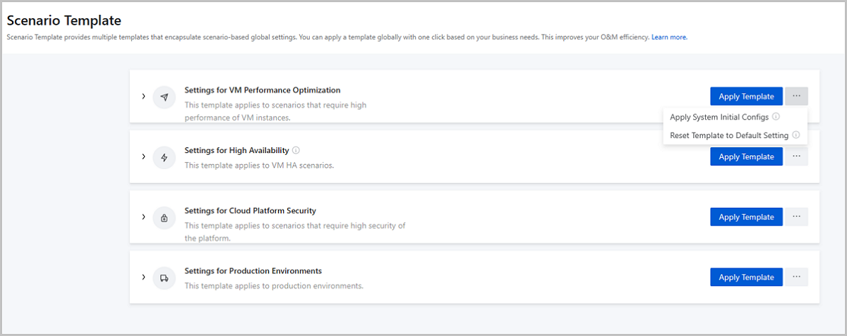The height and width of the screenshot is (336, 847).
Task: Choose Reset Template to Default Setting
Action: click(x=728, y=135)
